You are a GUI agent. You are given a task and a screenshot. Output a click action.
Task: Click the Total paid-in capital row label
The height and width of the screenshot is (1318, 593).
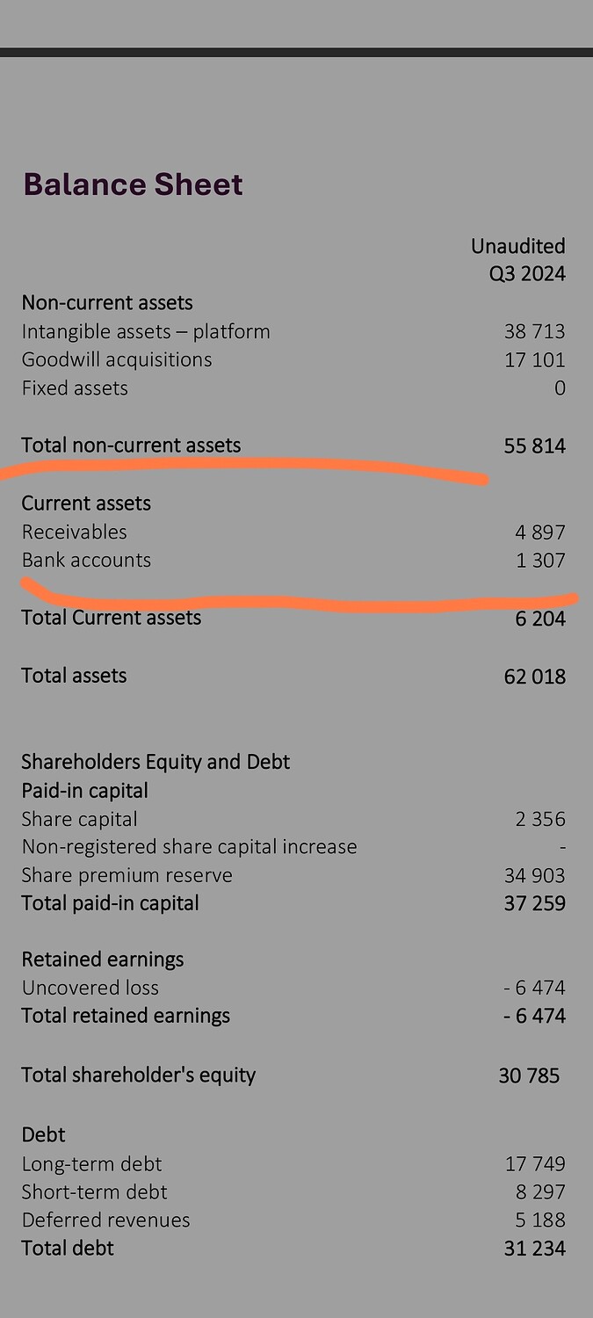110,903
